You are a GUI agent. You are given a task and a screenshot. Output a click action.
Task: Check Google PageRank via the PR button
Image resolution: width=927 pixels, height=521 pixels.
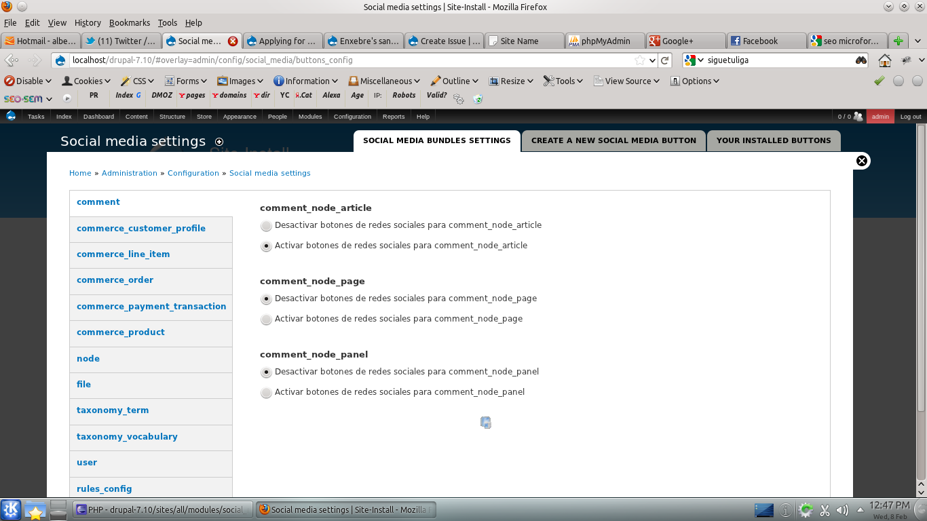pyautogui.click(x=94, y=96)
